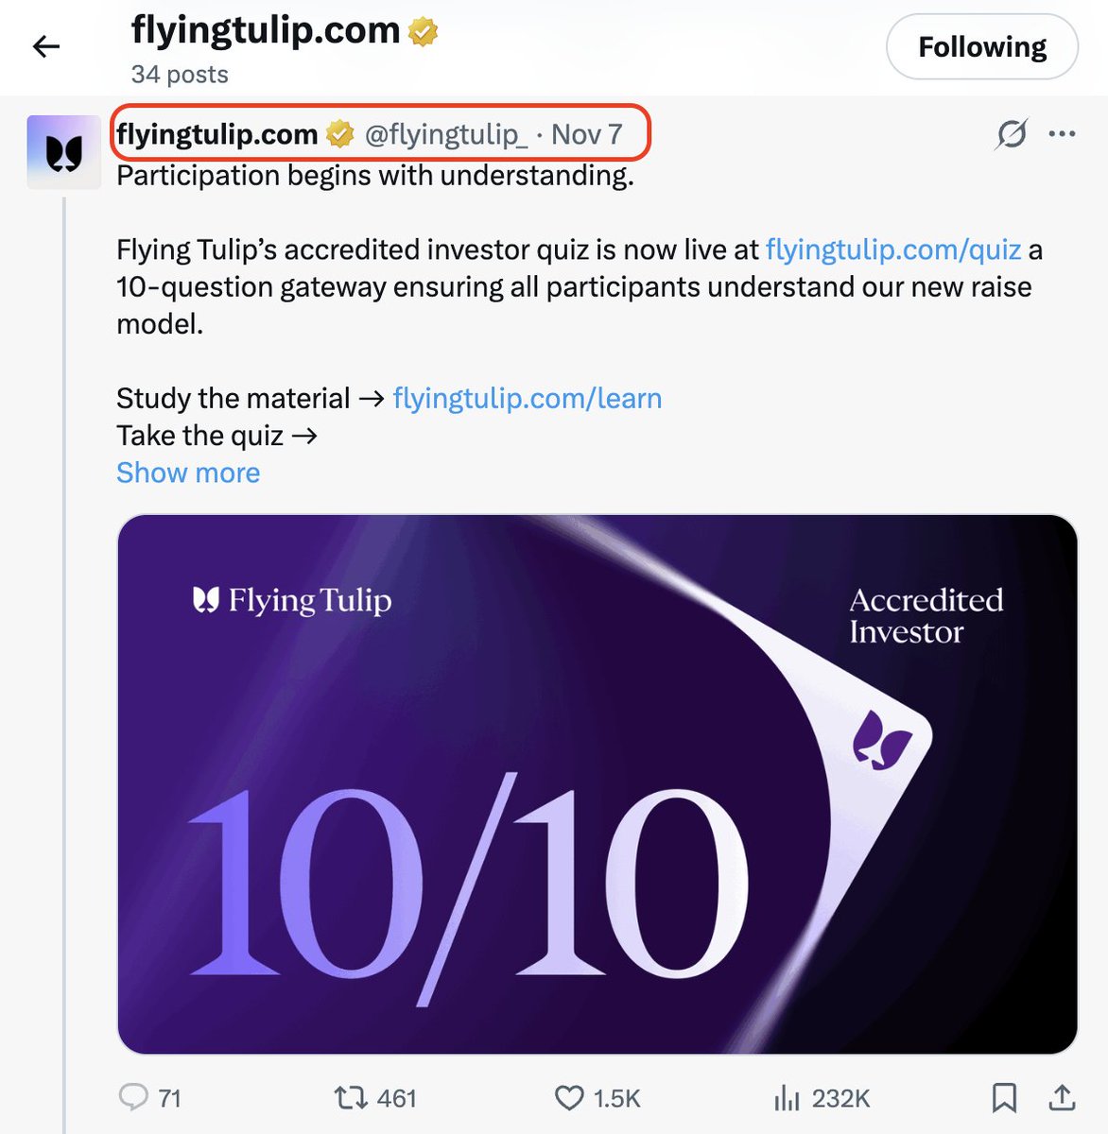Screen dimensions: 1108x1134
Task: Click the reply comment icon
Action: pyautogui.click(x=133, y=1097)
